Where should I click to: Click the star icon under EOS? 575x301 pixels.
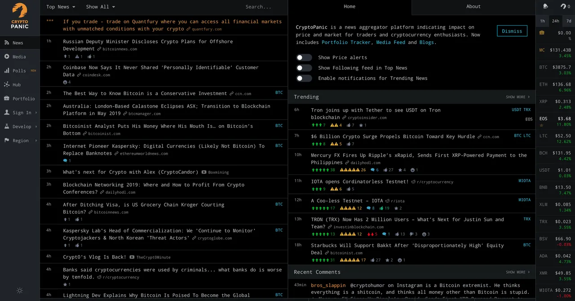542,125
